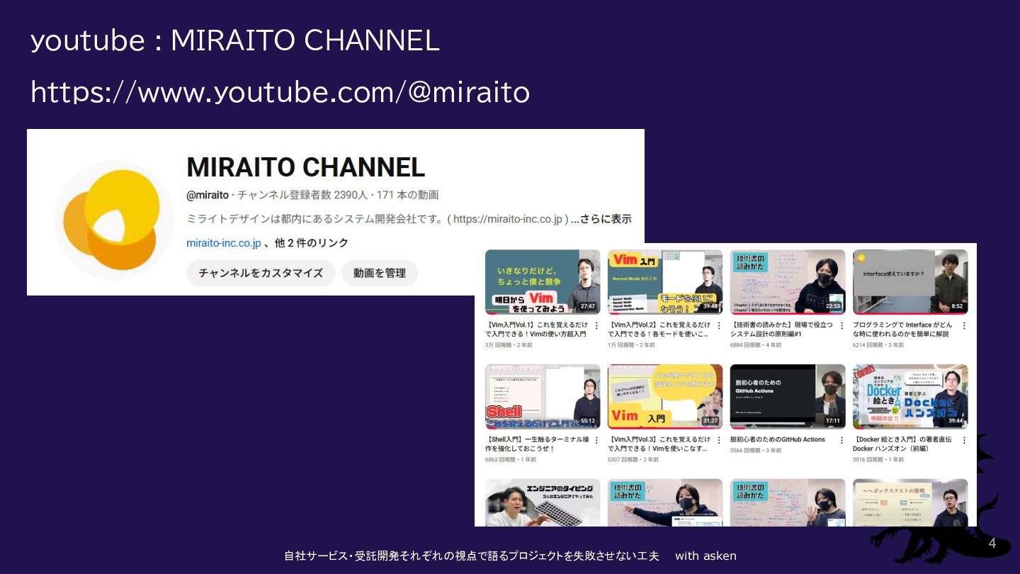Open three-dot menu for 脱初心者のためのGitHub Actions video

[841, 440]
